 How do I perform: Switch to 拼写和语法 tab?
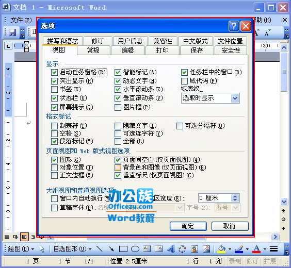click(x=63, y=41)
